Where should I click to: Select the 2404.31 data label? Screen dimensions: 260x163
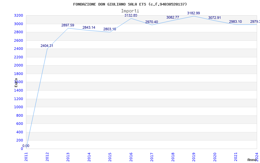pyautogui.click(x=47, y=46)
